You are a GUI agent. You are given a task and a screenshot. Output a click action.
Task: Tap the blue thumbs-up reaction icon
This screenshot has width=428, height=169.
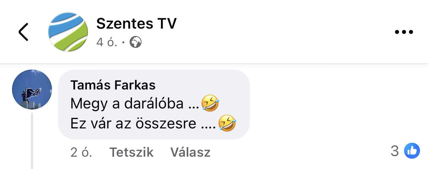click(x=412, y=151)
